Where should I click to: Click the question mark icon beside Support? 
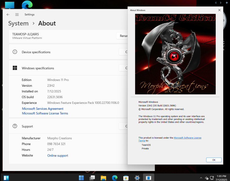point(15,126)
